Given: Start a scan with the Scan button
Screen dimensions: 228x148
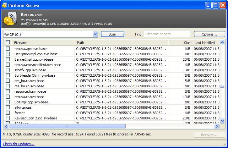Looking at the screenshot, I should pyautogui.click(x=112, y=34).
